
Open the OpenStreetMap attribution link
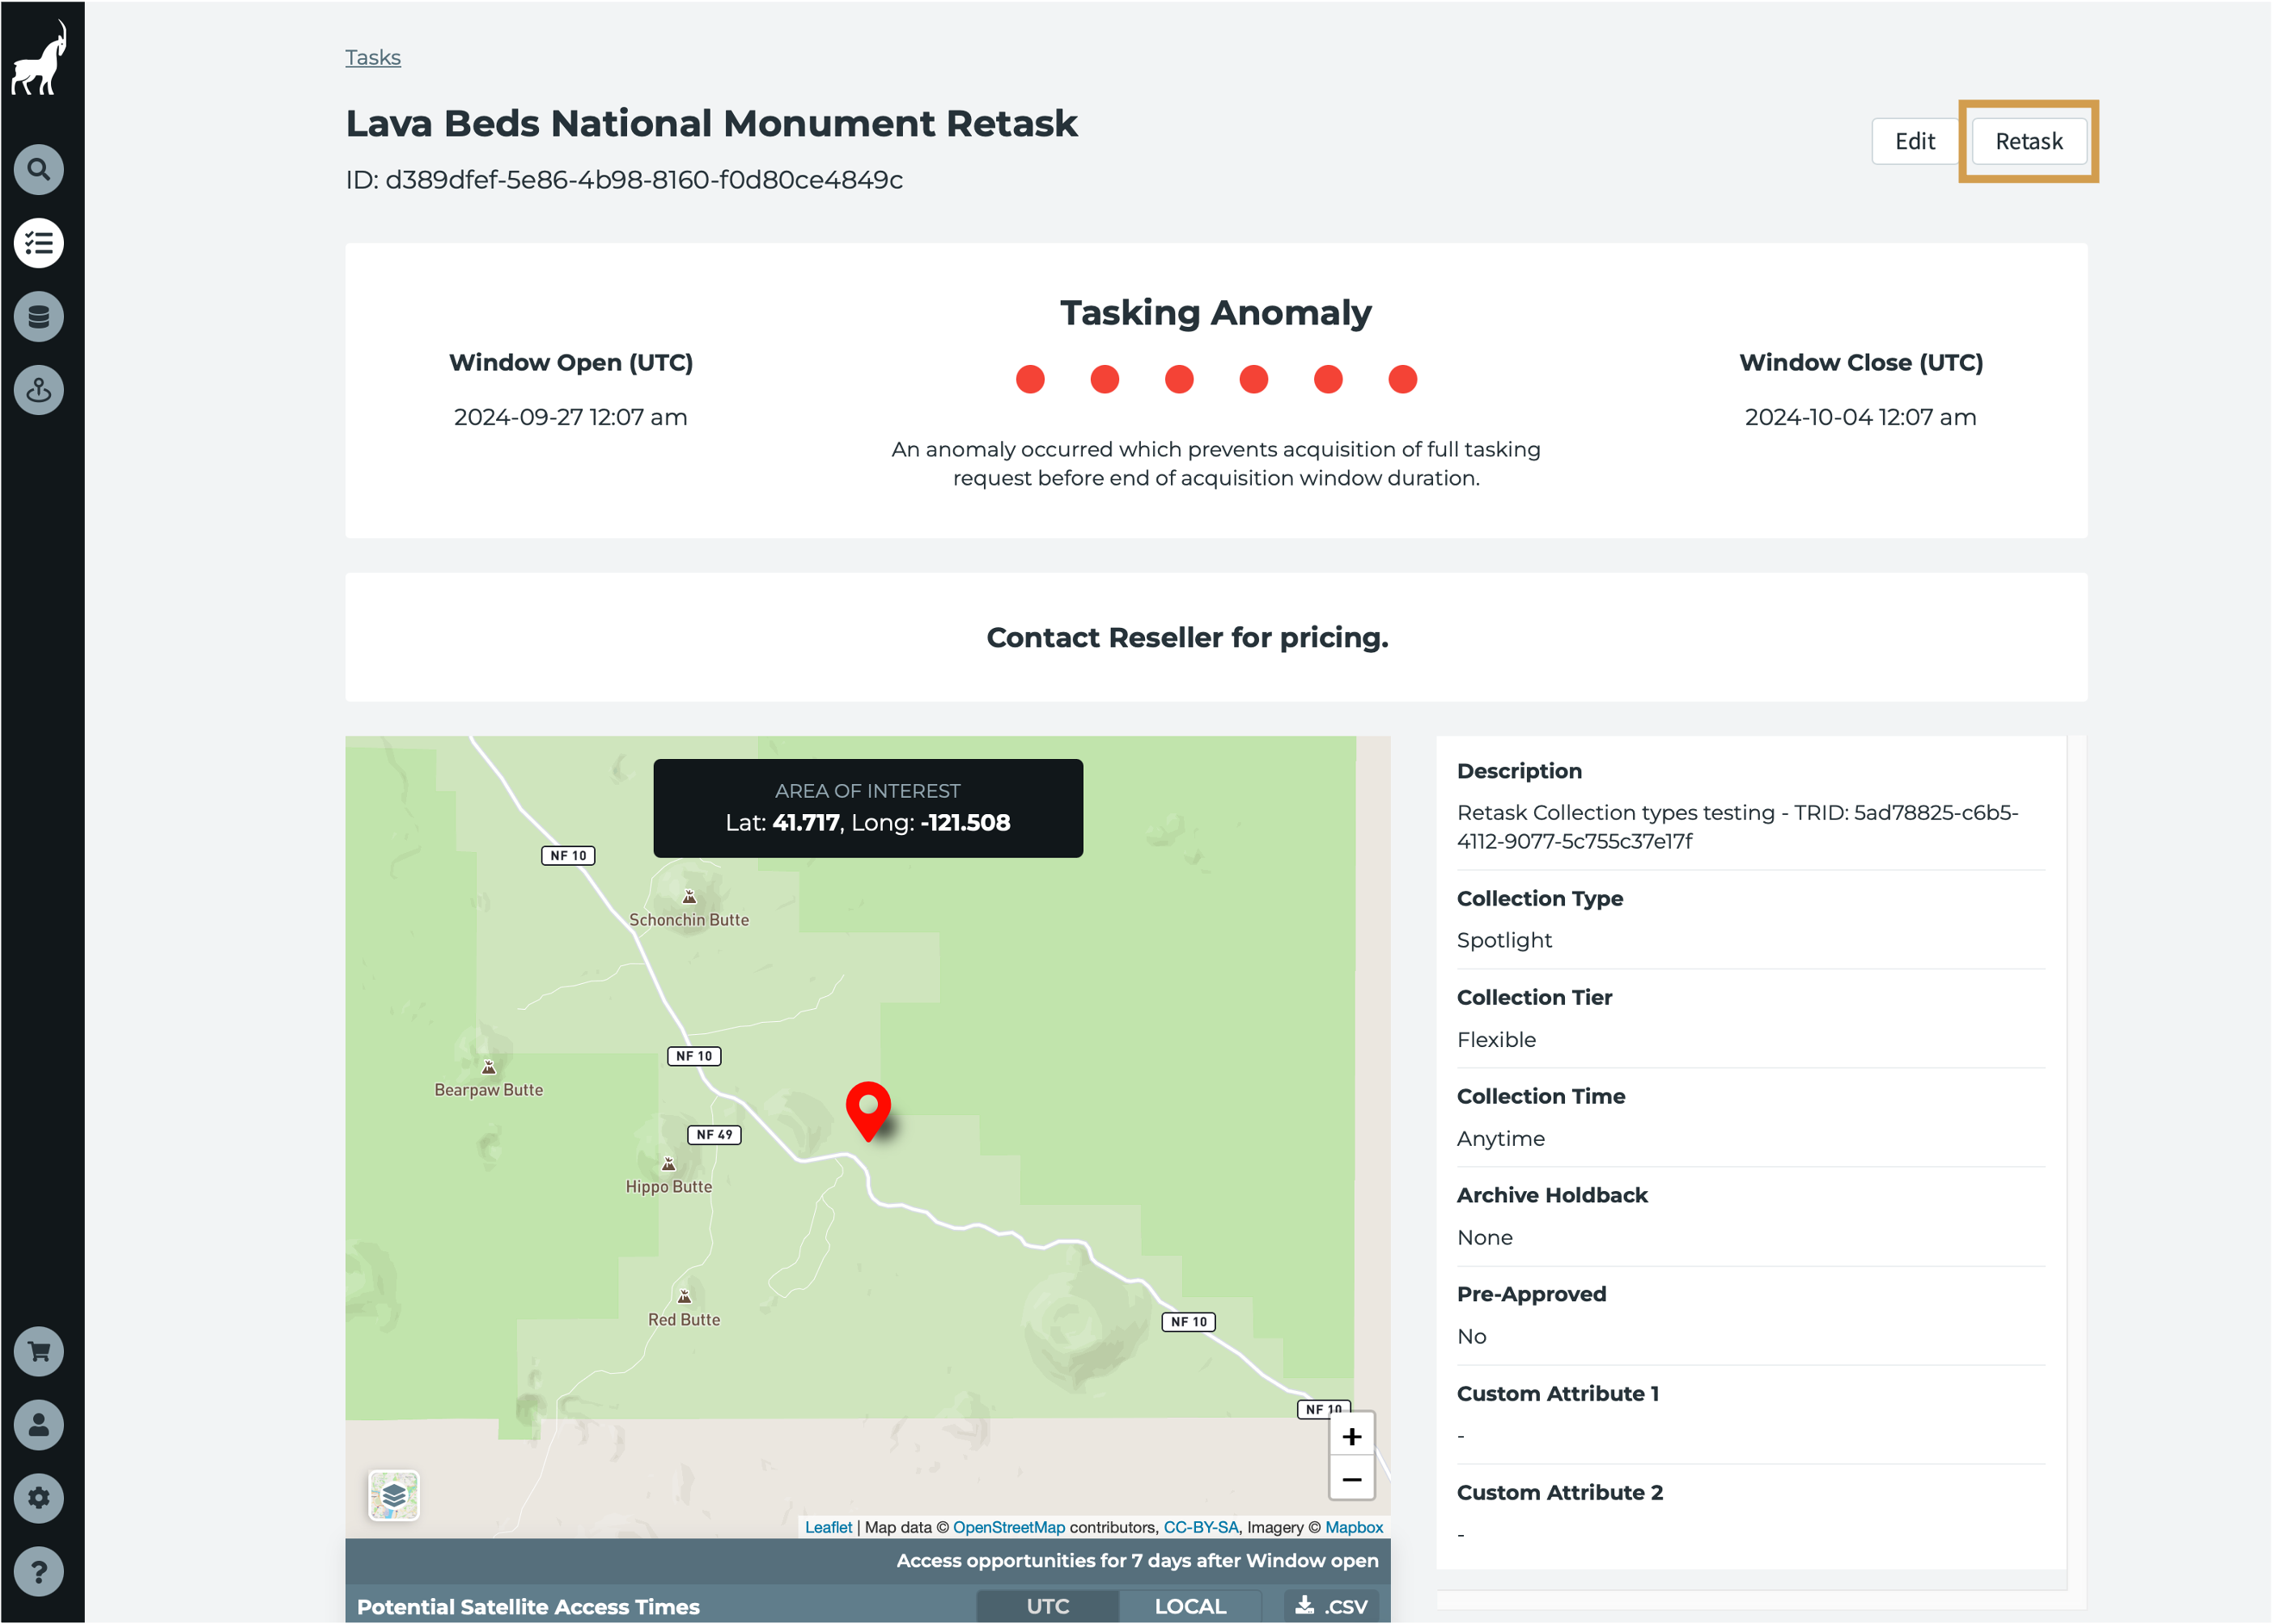(1008, 1527)
